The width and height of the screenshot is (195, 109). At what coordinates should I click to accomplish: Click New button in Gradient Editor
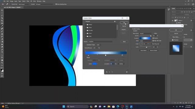[124, 42]
